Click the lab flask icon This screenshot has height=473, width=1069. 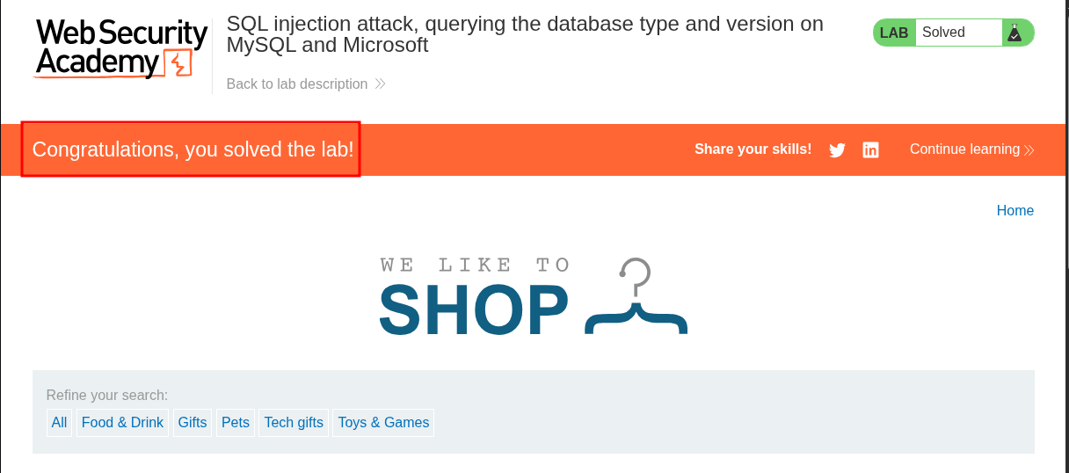tap(1014, 33)
